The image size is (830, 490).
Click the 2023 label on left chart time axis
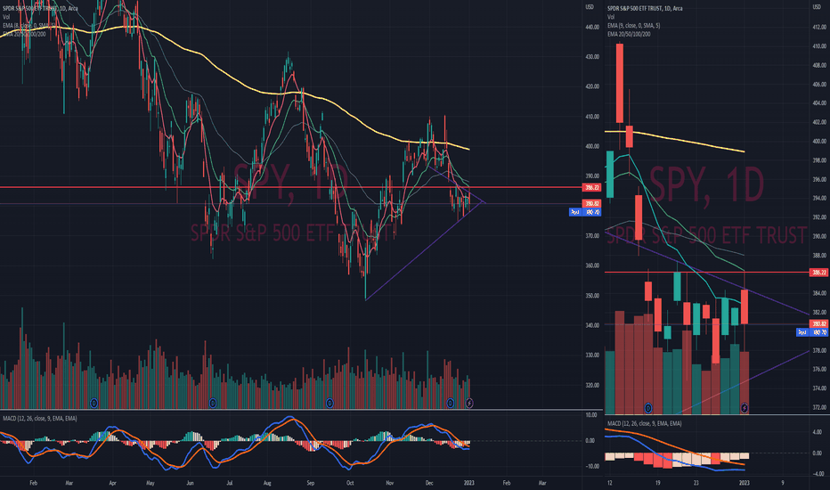(469, 483)
